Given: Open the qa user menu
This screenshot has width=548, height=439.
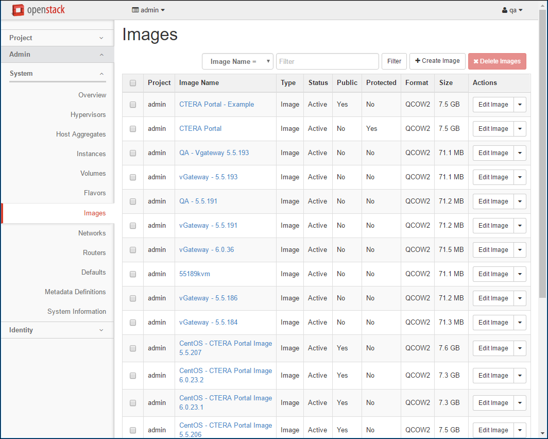Looking at the screenshot, I should coord(512,10).
